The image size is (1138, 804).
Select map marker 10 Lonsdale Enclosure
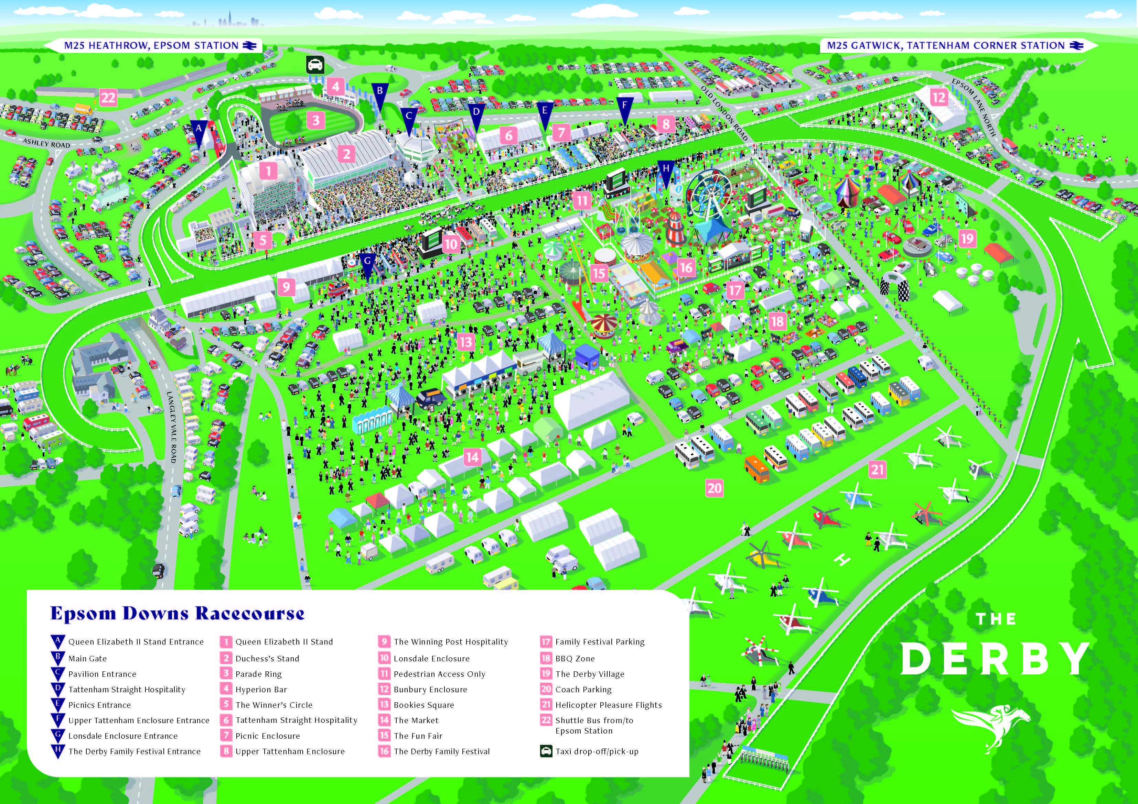coord(451,243)
